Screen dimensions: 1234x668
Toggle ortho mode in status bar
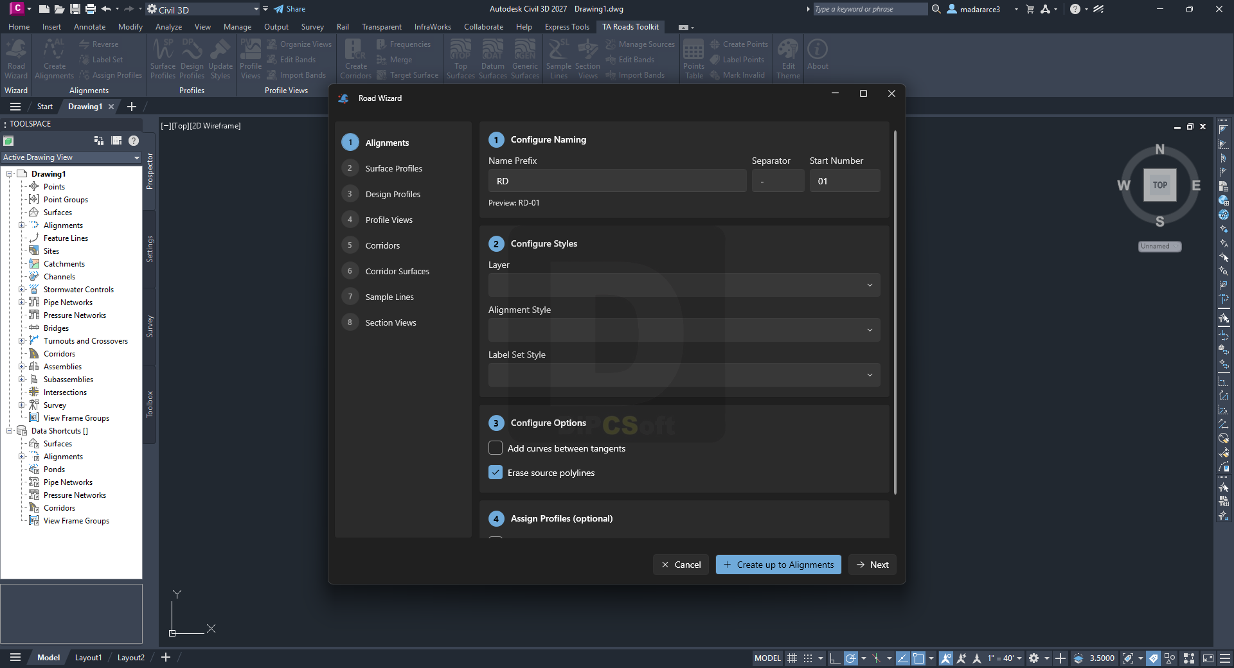click(835, 658)
